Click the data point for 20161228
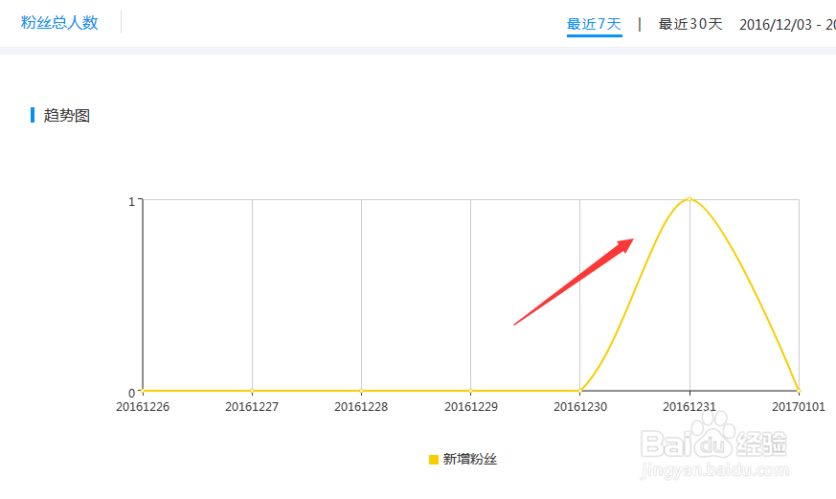 [x=362, y=391]
